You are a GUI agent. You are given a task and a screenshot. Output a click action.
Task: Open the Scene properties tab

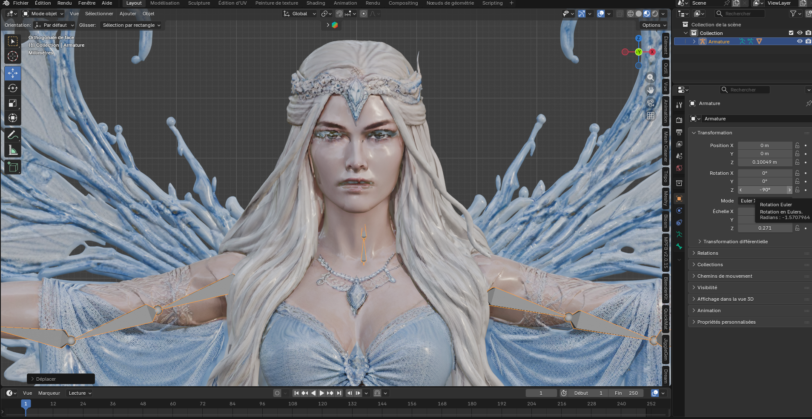click(679, 156)
